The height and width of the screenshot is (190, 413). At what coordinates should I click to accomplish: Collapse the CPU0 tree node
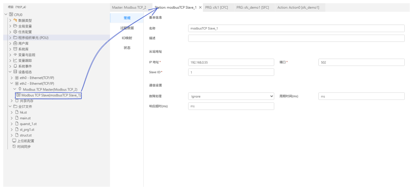pyautogui.click(x=6, y=14)
